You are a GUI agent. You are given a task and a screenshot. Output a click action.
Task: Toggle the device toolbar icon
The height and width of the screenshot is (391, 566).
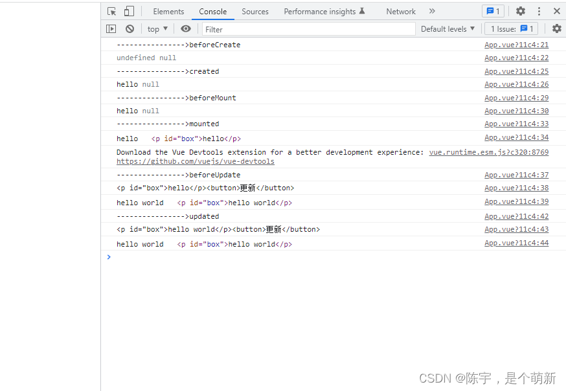point(129,11)
